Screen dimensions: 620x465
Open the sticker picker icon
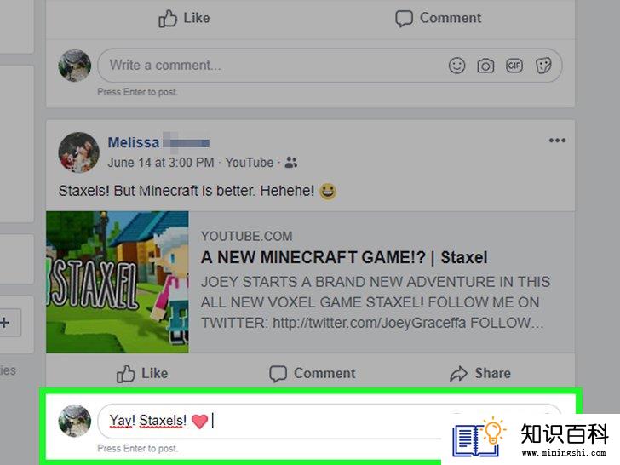point(542,66)
